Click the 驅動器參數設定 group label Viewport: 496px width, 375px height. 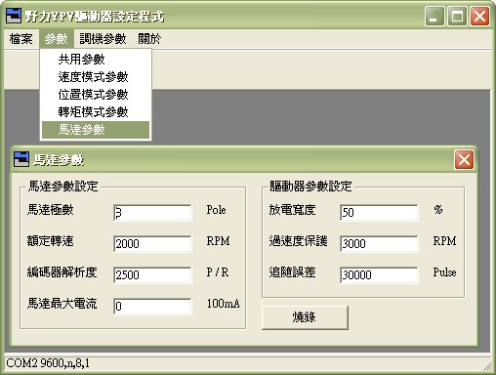coord(310,187)
